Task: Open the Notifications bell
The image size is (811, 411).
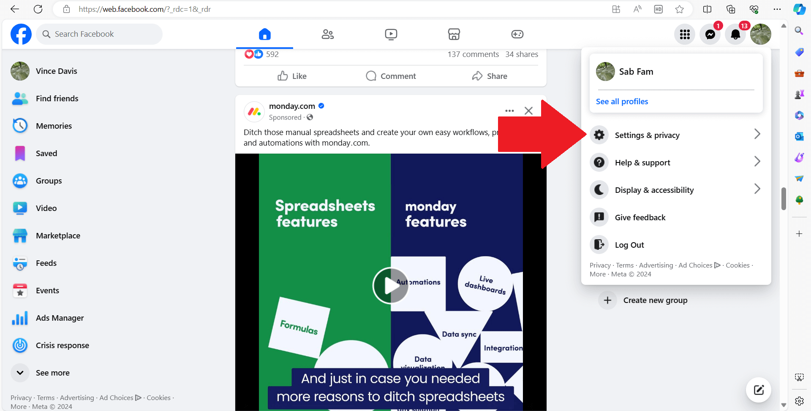Action: 735,34
